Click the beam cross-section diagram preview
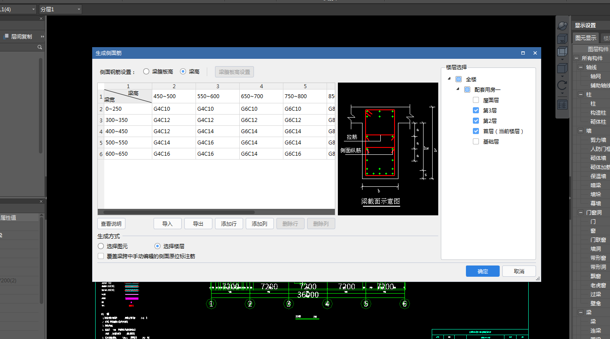This screenshot has height=339, width=610. (x=388, y=149)
